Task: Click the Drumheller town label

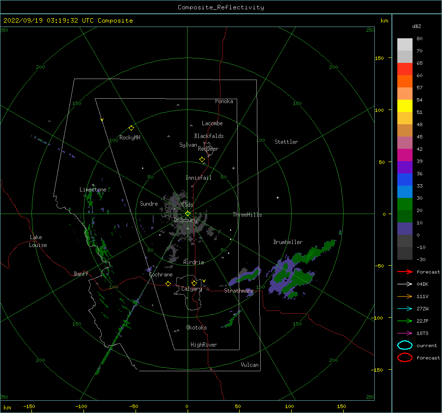Action: coord(288,242)
